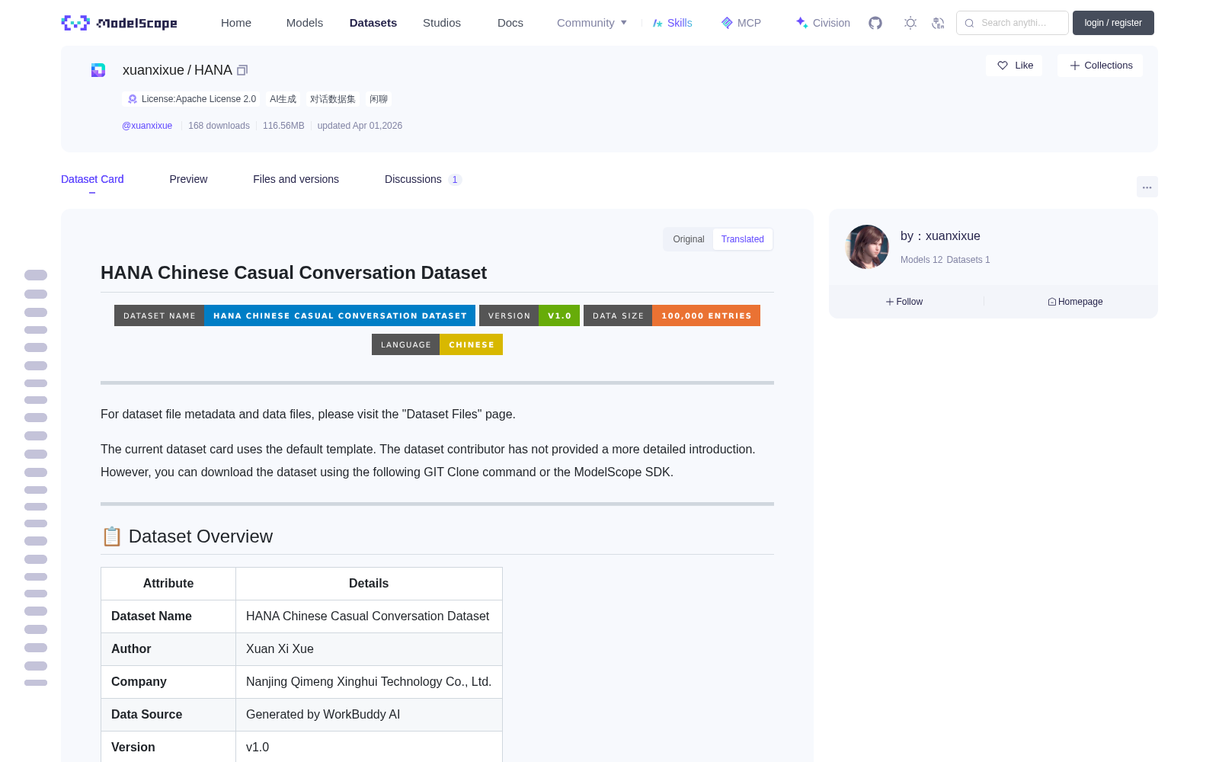
Task: Click the 116.56MB size text
Action: tap(283, 126)
